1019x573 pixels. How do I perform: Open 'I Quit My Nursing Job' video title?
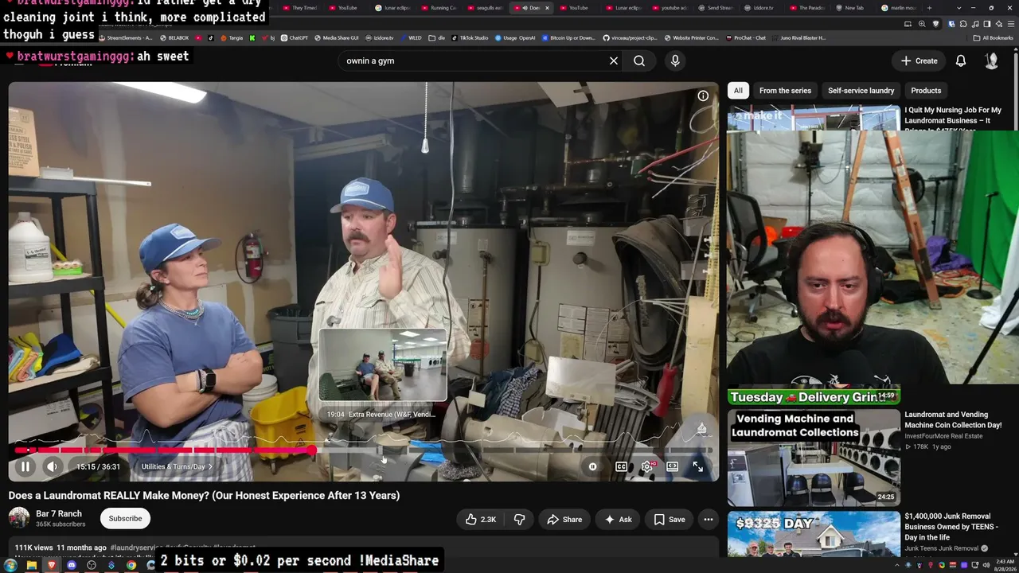tap(953, 119)
